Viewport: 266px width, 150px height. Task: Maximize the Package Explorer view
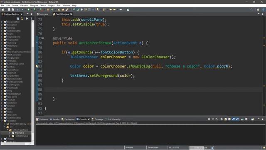coord(32,14)
